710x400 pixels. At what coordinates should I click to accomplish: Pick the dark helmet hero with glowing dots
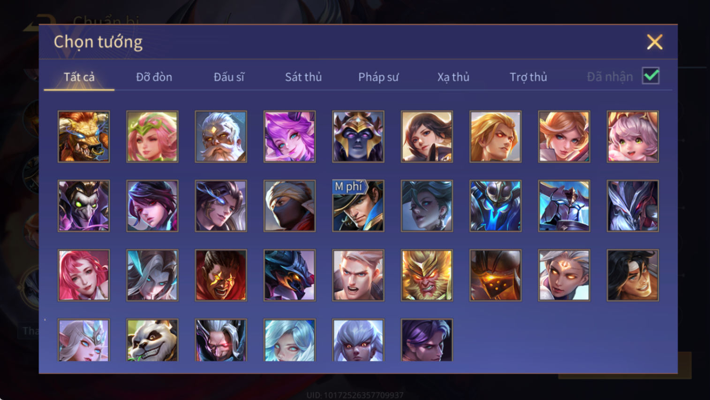(x=495, y=275)
